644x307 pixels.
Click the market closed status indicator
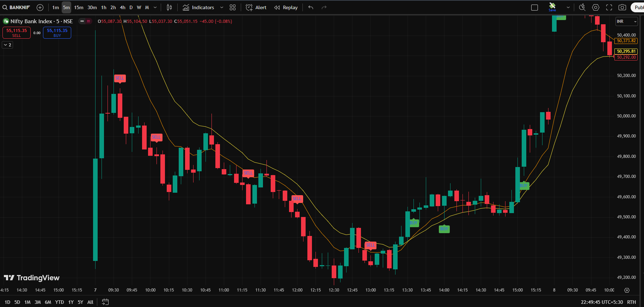[x=82, y=21]
